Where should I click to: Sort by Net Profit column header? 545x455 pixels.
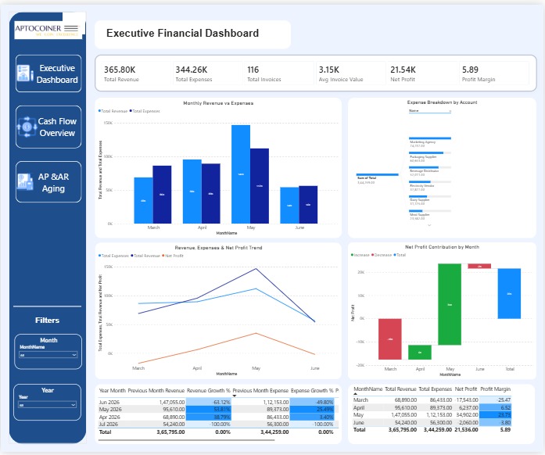tap(466, 389)
